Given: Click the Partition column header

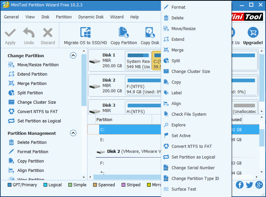Looking at the screenshot, I should [124, 120].
